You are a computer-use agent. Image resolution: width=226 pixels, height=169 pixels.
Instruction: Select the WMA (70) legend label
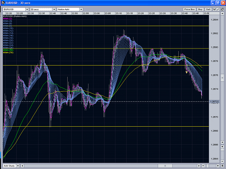[8, 52]
